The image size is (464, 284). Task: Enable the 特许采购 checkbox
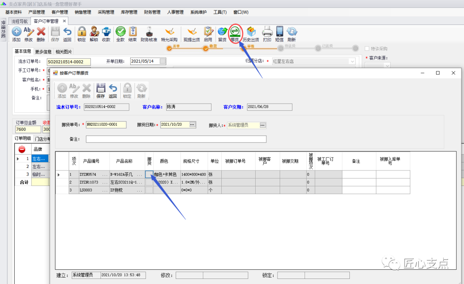coord(367,49)
